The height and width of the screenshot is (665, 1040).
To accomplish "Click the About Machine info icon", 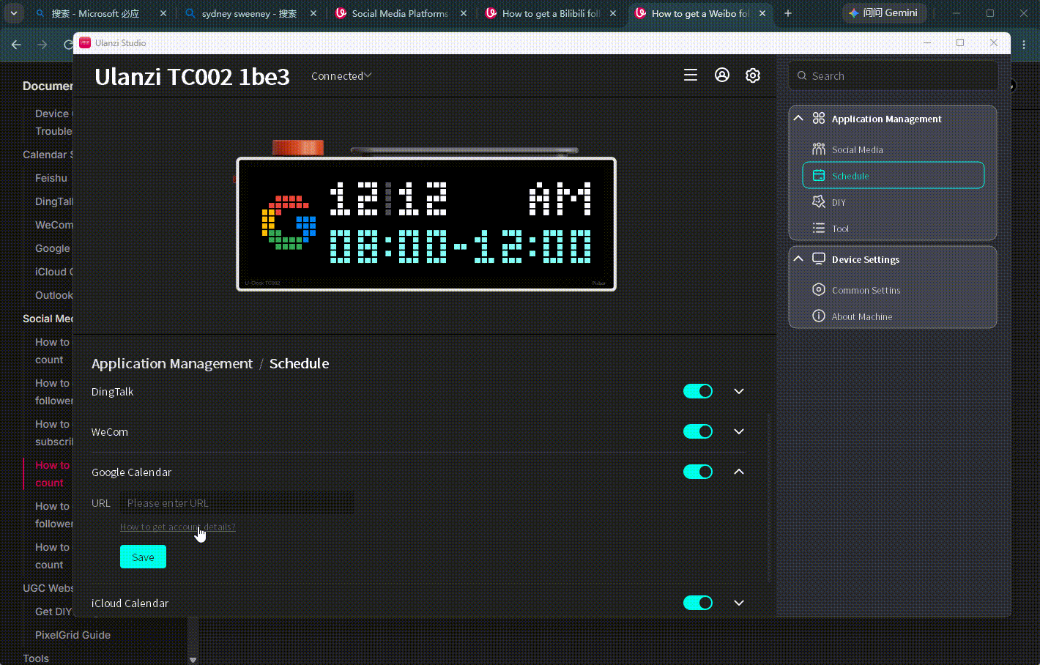I will coord(819,316).
